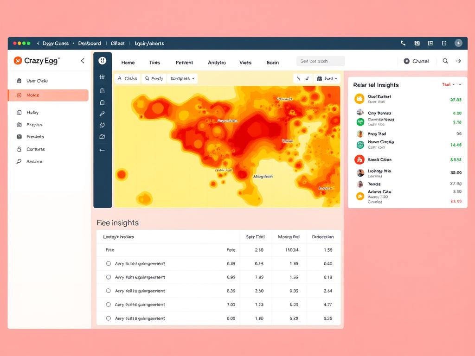Click the Crazy Egg logo icon
This screenshot has width=475, height=356.
pyautogui.click(x=18, y=60)
